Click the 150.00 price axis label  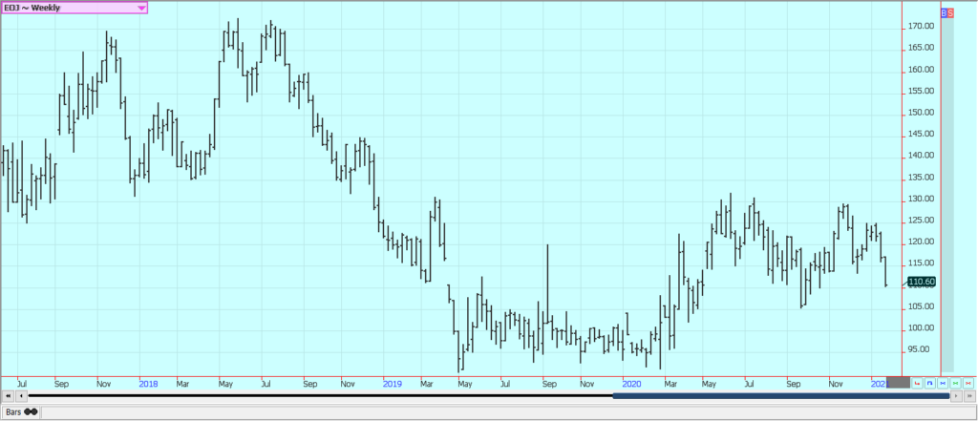(x=921, y=113)
